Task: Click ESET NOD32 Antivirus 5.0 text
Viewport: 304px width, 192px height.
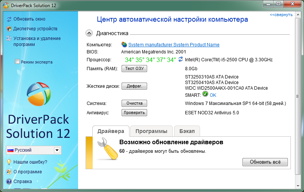Action: pos(212,113)
